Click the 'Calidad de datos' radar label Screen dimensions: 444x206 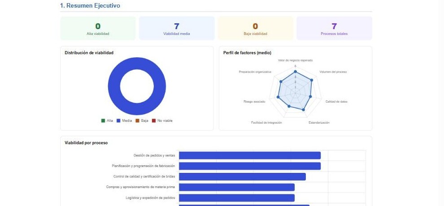(336, 102)
